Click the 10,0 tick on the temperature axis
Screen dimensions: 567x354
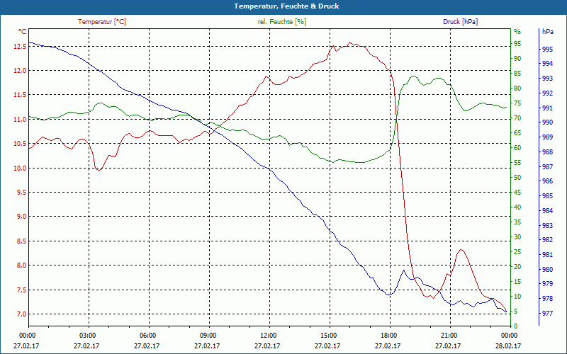pyautogui.click(x=20, y=169)
